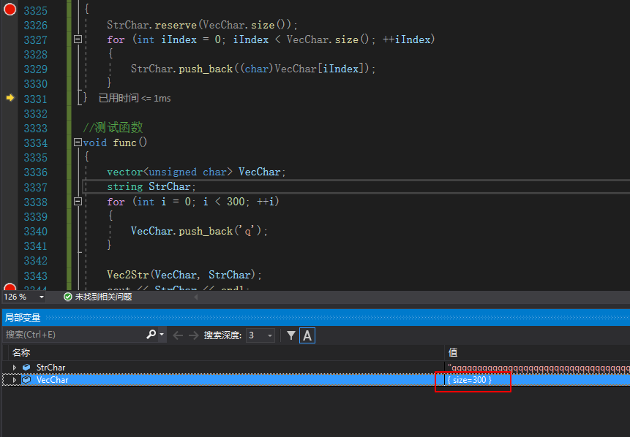630x437 pixels.
Task: Click the string StrChar declaration line
Action: point(151,186)
